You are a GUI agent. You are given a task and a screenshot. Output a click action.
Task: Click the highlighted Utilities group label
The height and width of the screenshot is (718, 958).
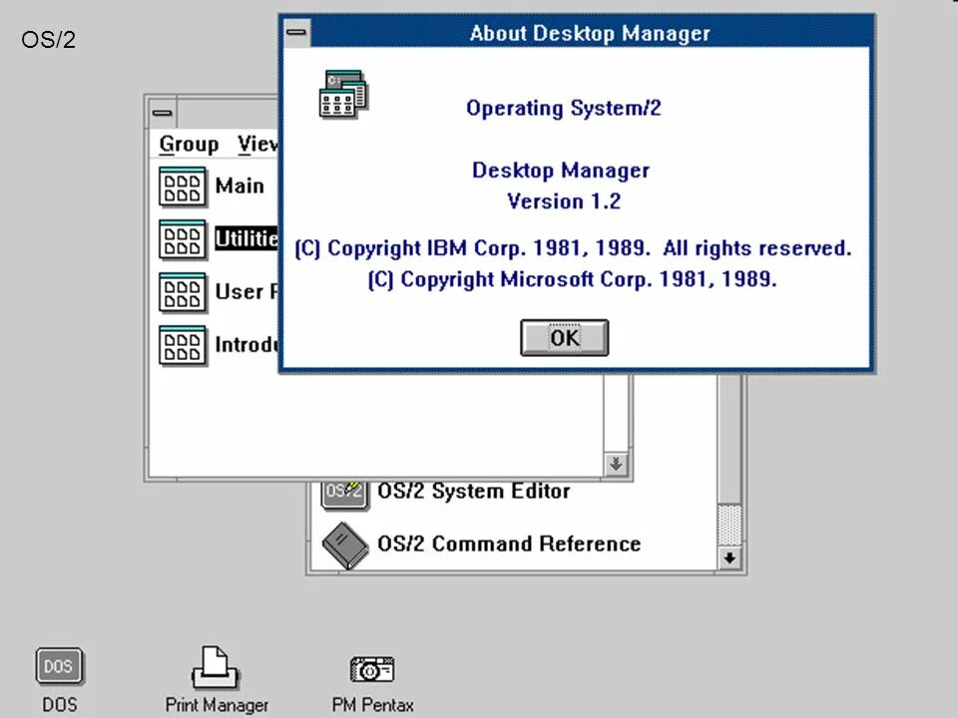(x=246, y=238)
